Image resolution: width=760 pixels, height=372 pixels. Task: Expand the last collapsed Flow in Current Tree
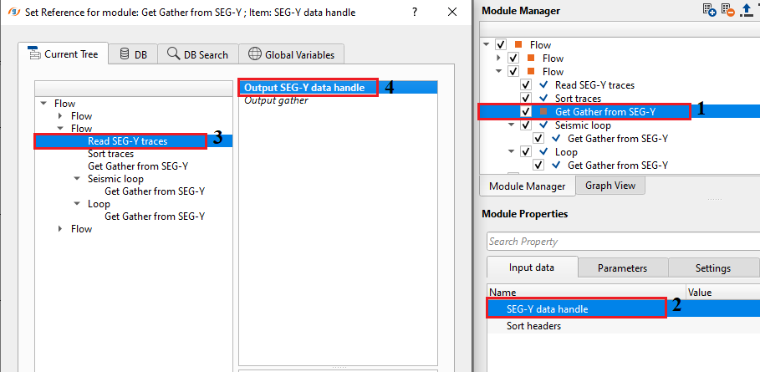(x=60, y=229)
